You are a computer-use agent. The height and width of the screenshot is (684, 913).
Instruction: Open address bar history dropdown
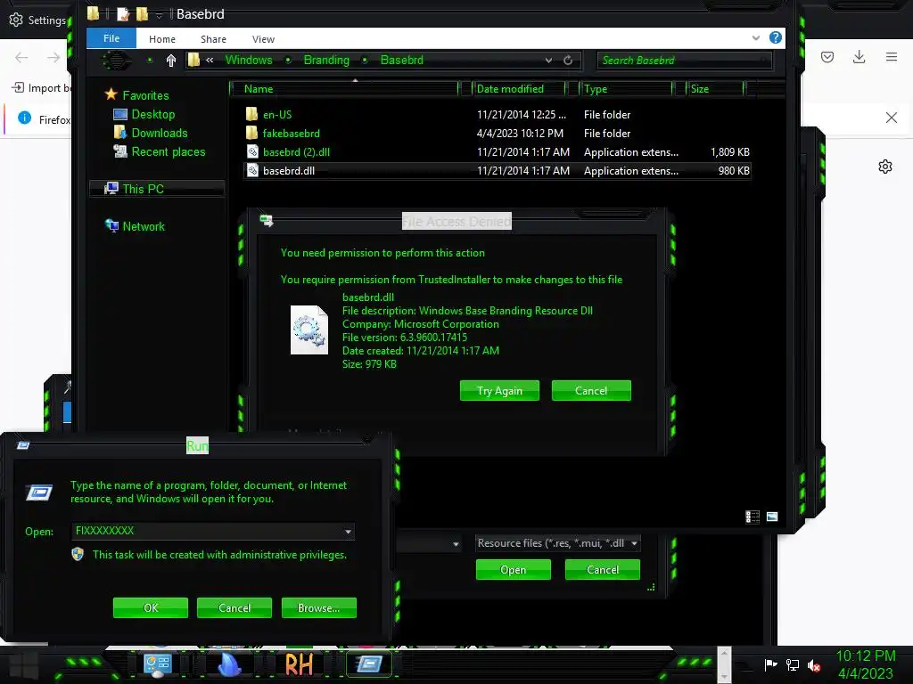click(548, 60)
